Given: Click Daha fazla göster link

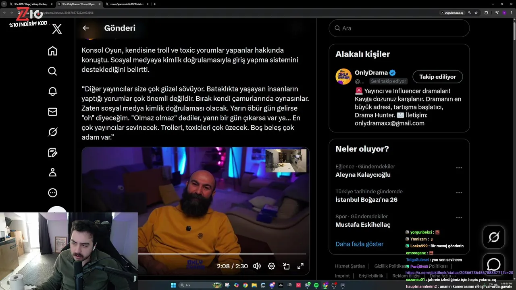Looking at the screenshot, I should pyautogui.click(x=359, y=244).
